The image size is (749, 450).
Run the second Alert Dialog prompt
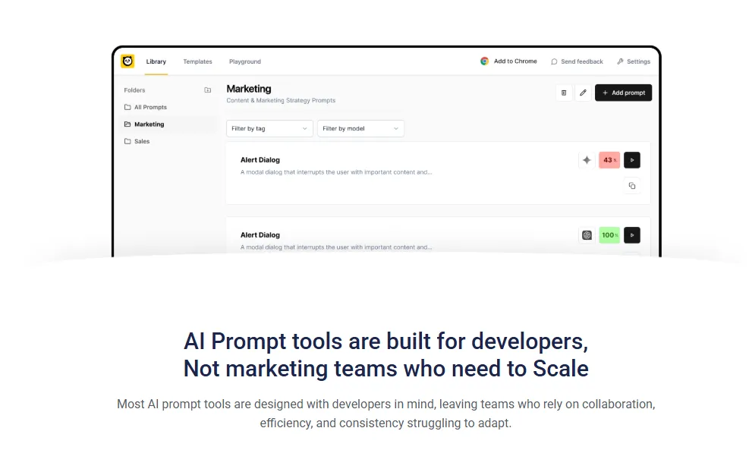point(631,235)
